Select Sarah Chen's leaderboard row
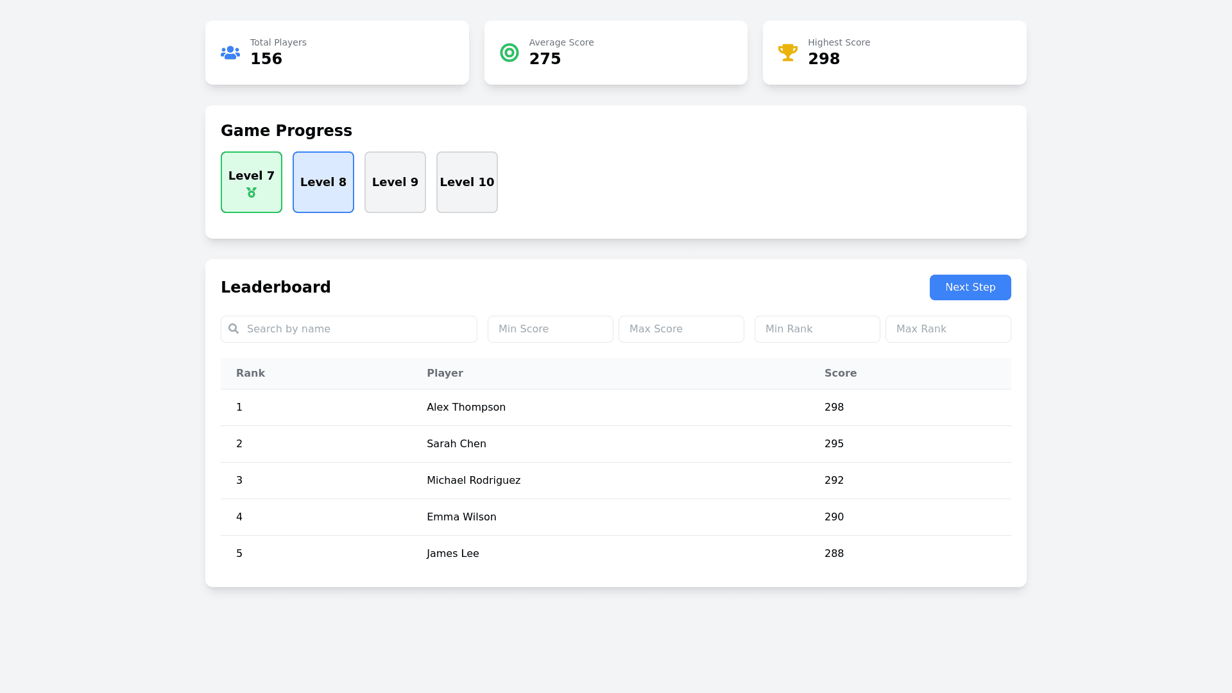1232x693 pixels. coord(615,443)
